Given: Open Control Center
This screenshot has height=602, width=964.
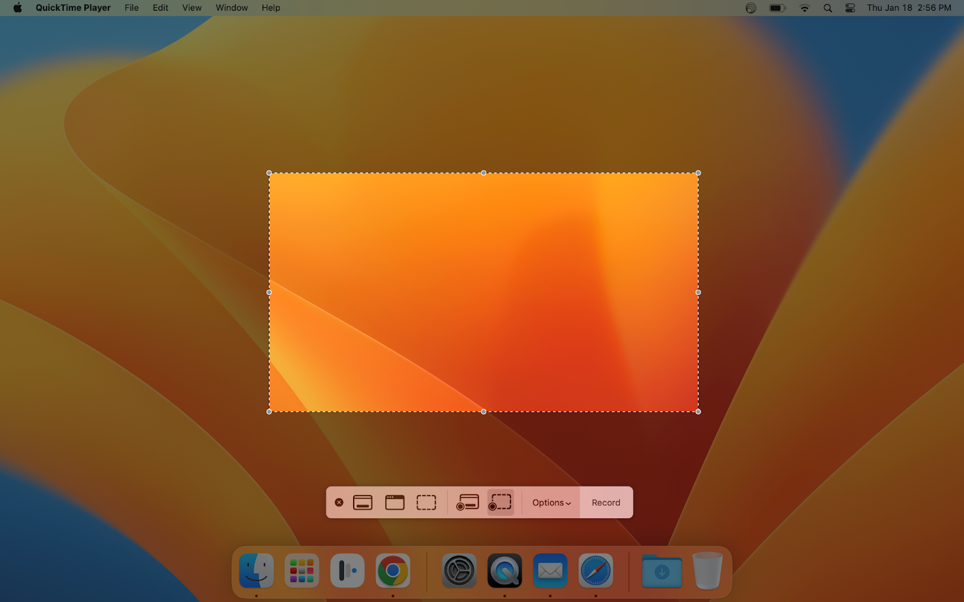Looking at the screenshot, I should pos(850,8).
